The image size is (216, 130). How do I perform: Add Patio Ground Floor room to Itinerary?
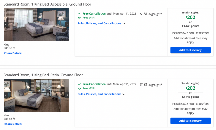click(x=190, y=121)
